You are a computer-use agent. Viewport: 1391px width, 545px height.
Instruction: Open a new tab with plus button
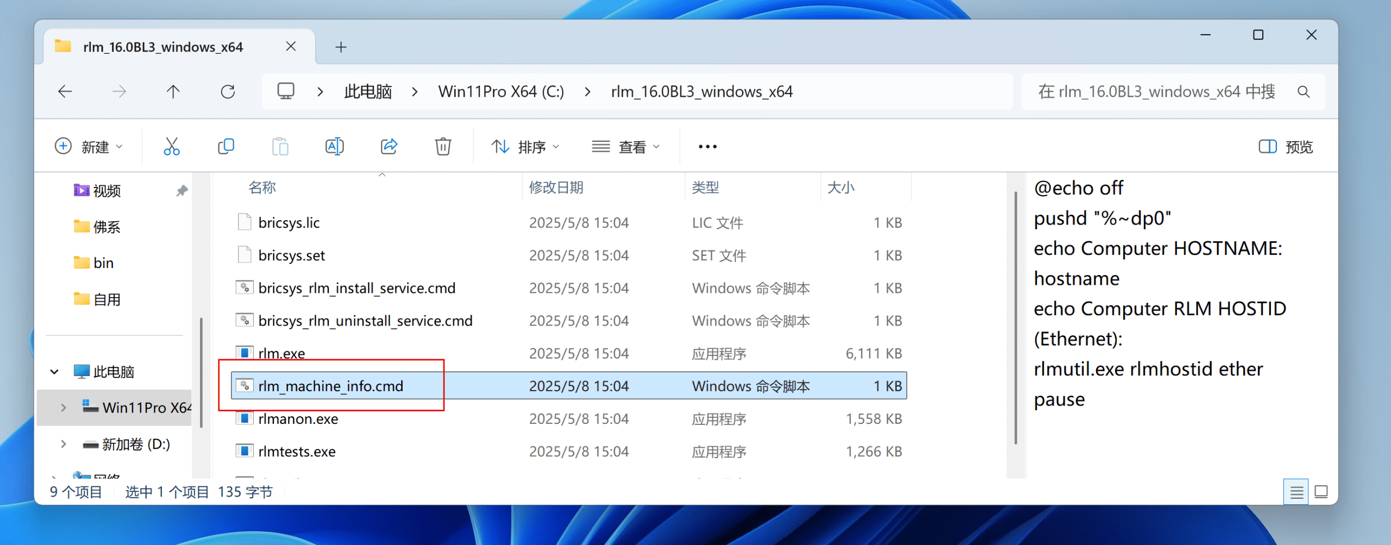(x=341, y=47)
